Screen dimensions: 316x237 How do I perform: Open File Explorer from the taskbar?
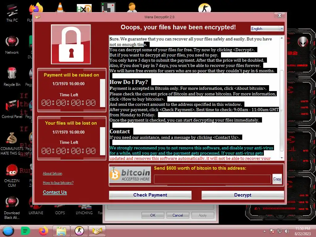point(61,231)
